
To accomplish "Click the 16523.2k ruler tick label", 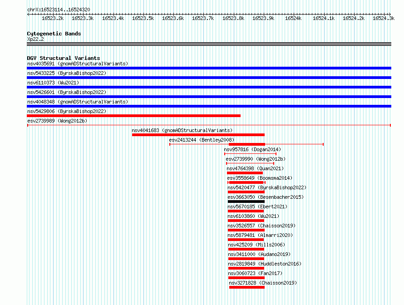I will 53,18.
